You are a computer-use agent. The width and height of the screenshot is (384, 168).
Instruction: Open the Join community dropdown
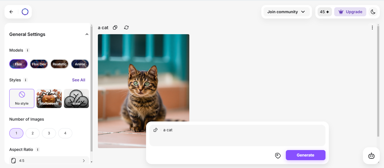[286, 12]
